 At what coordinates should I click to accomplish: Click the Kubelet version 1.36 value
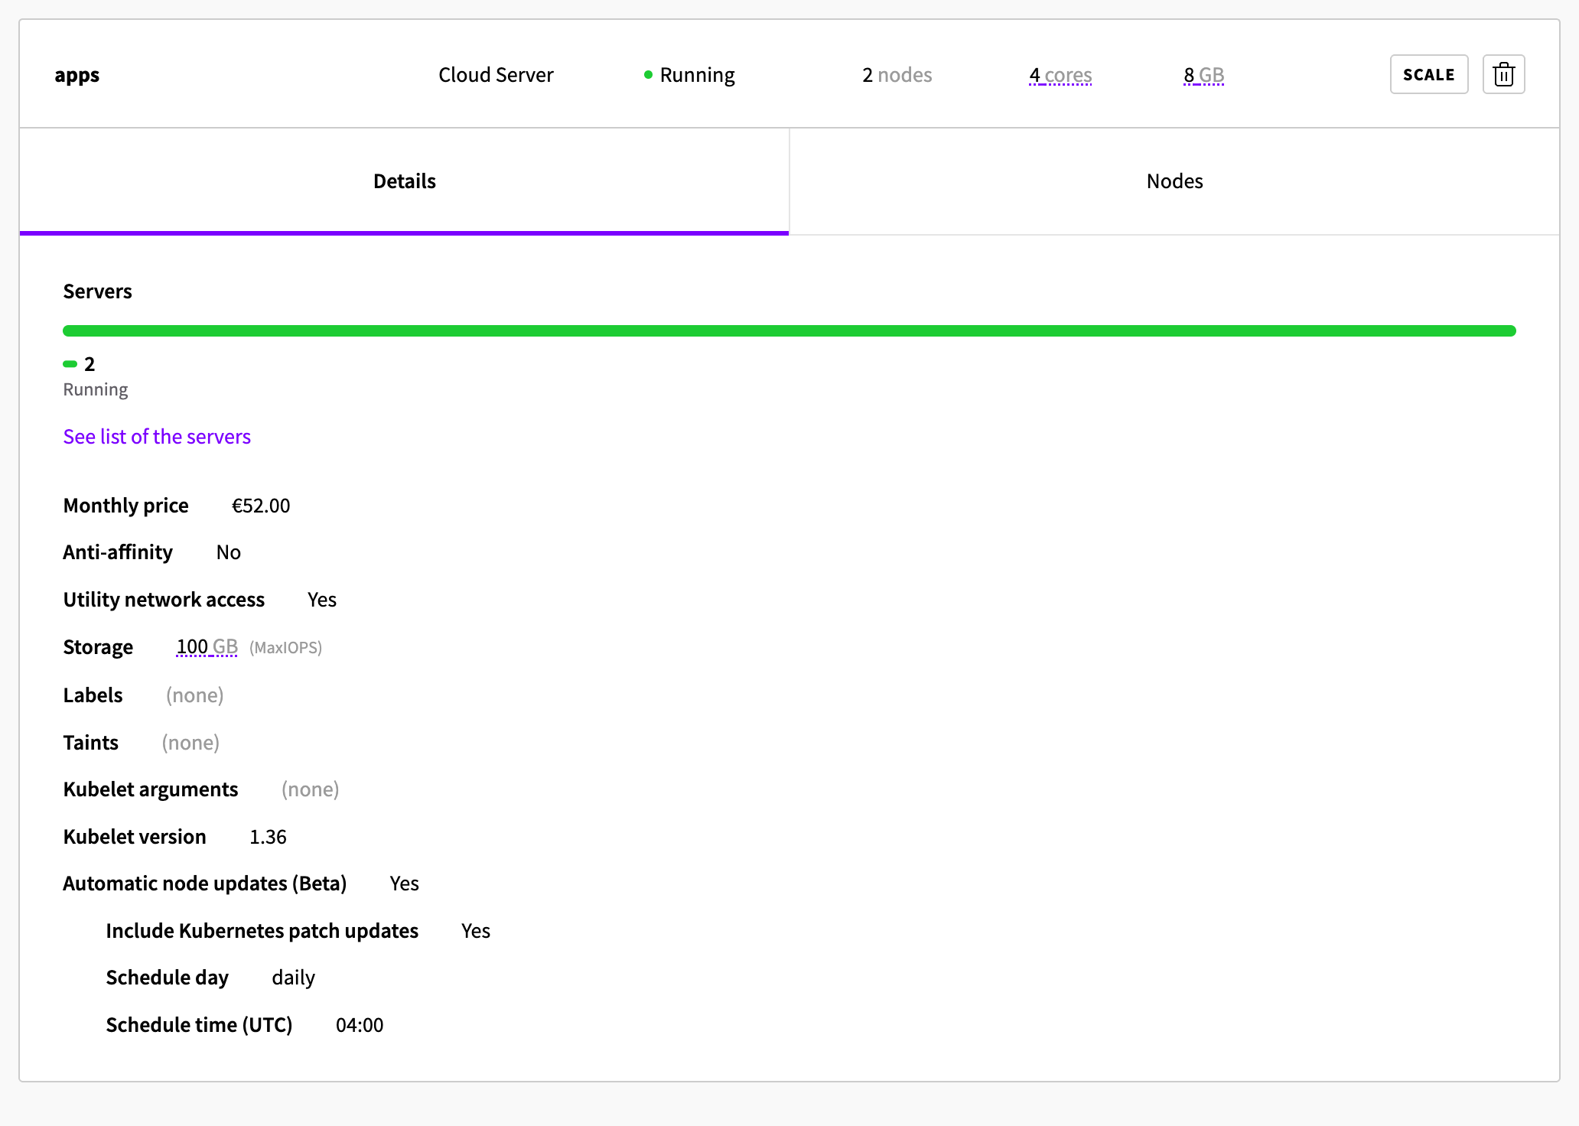click(x=268, y=837)
